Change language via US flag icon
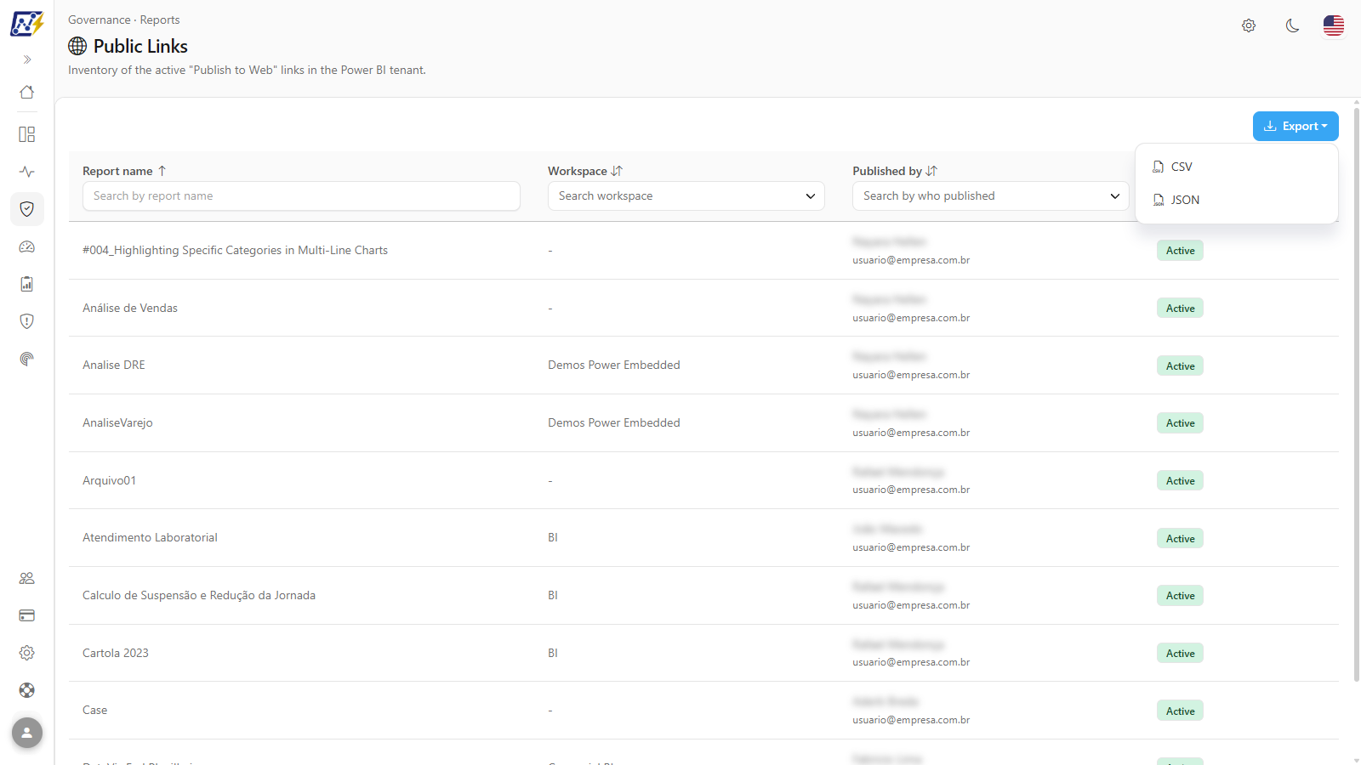 coord(1334,25)
